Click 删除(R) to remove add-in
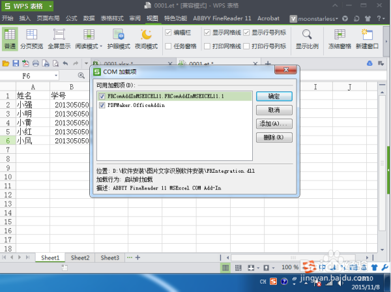The width and height of the screenshot is (391, 292). coord(274,138)
